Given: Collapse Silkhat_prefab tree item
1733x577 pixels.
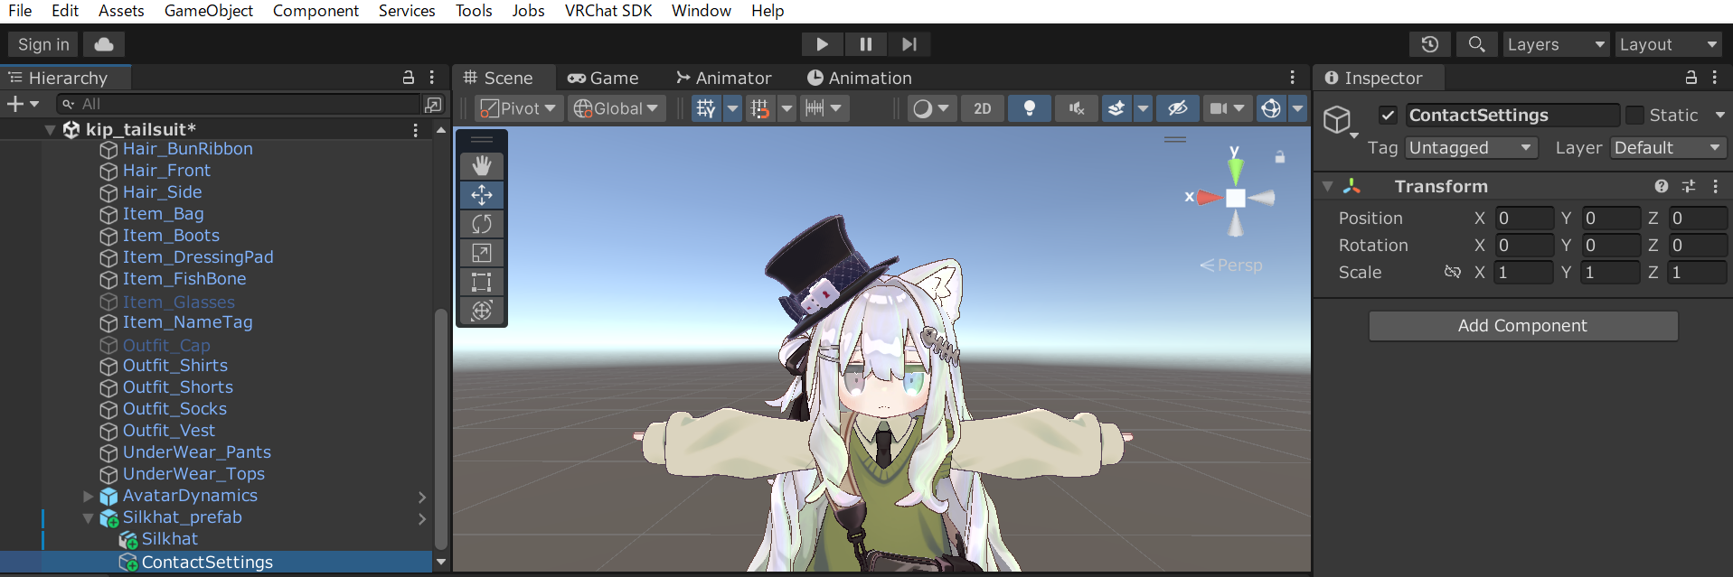Looking at the screenshot, I should click(x=88, y=518).
